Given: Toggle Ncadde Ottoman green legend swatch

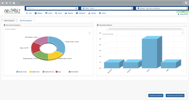Looking at the screenshot, I should (x=43, y=72).
